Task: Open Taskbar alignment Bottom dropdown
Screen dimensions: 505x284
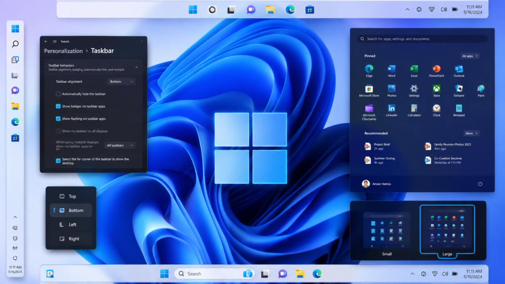Action: (121, 81)
